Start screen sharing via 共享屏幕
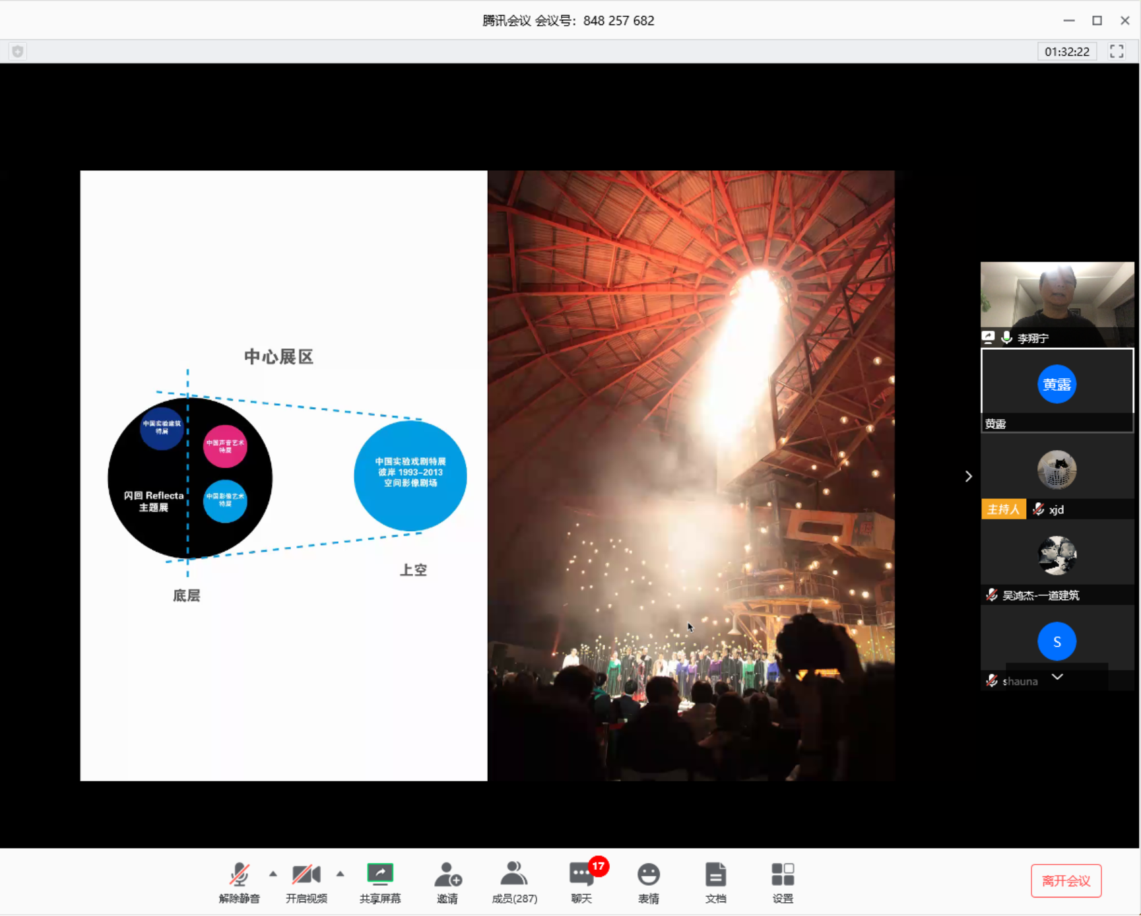 380,882
